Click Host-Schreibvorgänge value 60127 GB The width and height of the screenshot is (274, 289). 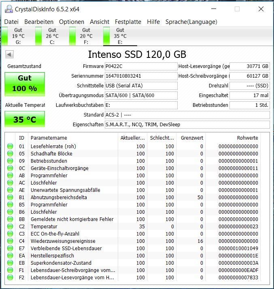click(250, 76)
